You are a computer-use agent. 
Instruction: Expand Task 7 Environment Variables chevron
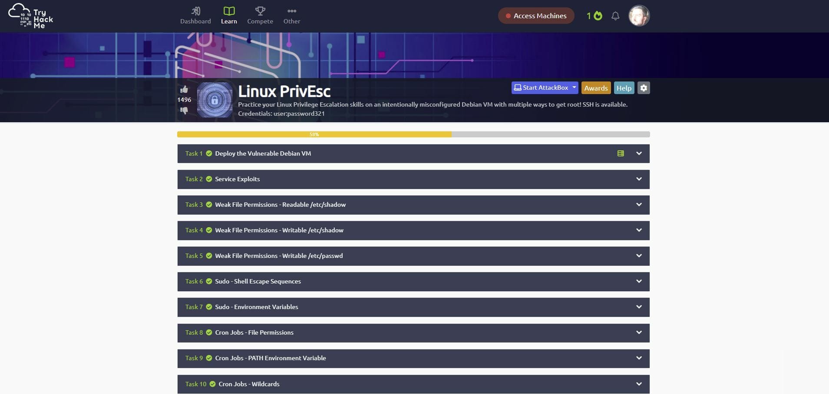click(639, 307)
